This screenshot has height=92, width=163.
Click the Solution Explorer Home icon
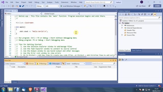point(126,14)
